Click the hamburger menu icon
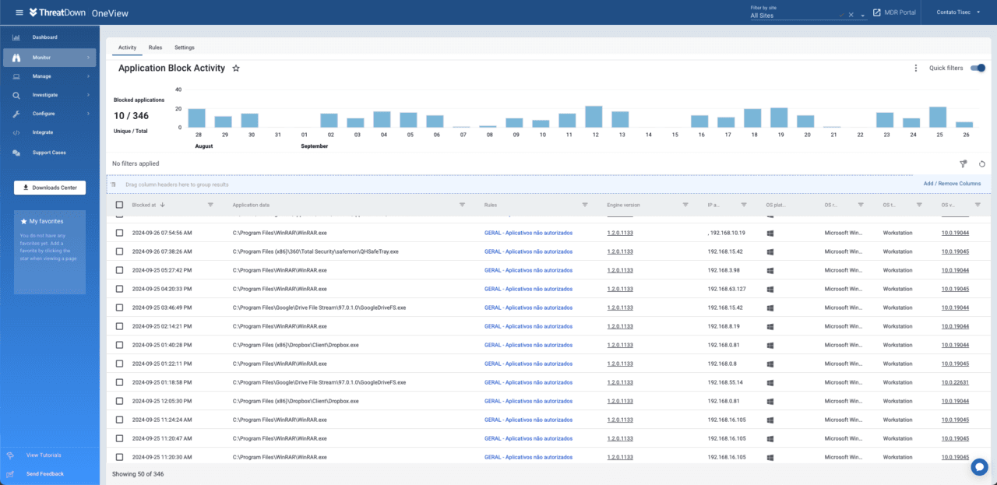 (x=19, y=12)
